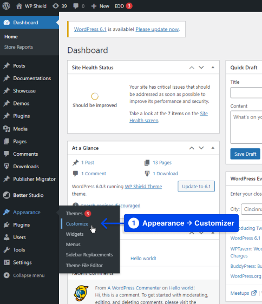Open WordPress 6.1 news link
This screenshot has width=262, height=304.
(245, 238)
